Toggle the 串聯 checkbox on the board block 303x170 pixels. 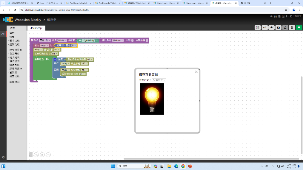[133, 40]
